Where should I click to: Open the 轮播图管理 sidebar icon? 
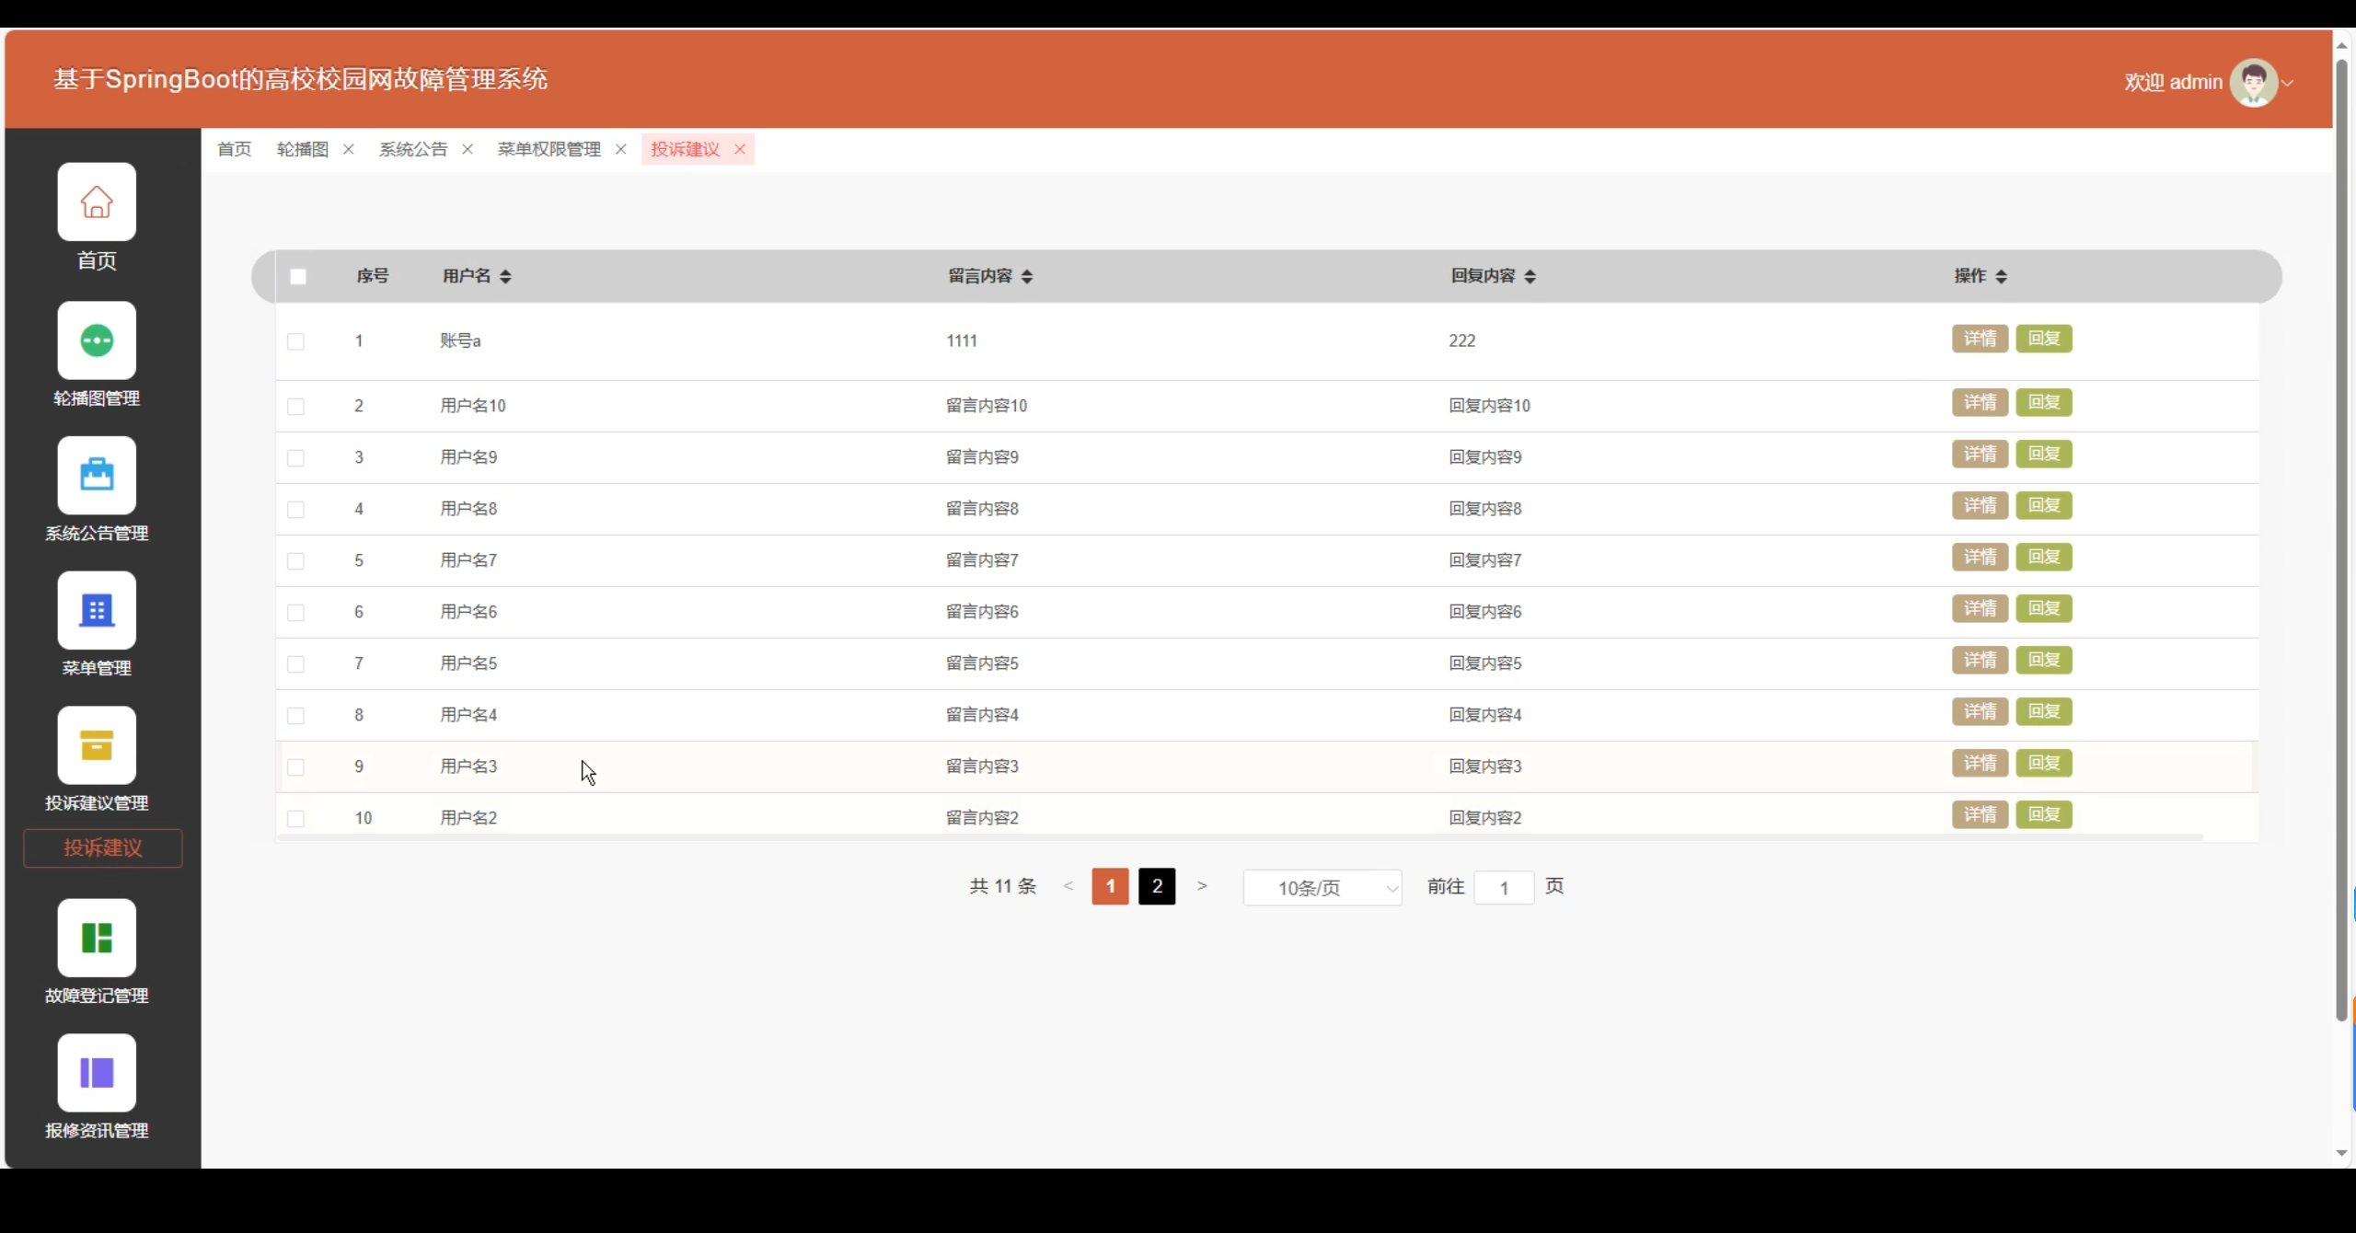click(97, 340)
